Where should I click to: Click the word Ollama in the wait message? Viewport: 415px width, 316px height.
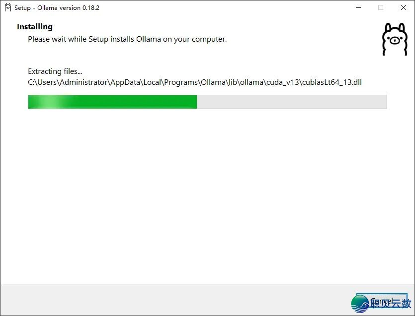coord(149,39)
